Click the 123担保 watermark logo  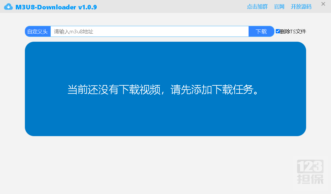tap(310, 172)
